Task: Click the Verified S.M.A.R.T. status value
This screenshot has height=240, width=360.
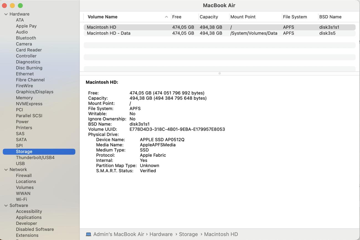Action: click(x=148, y=171)
